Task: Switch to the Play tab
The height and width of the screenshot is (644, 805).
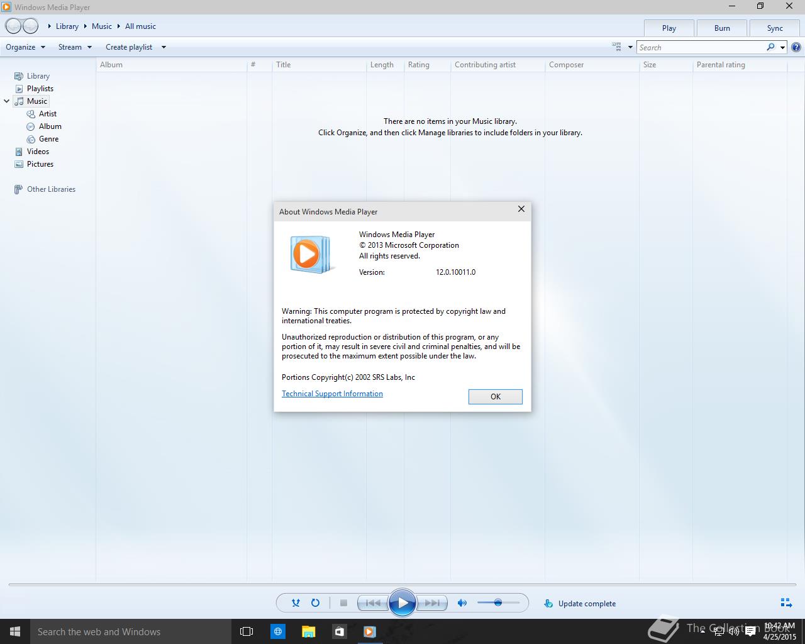Action: [669, 28]
